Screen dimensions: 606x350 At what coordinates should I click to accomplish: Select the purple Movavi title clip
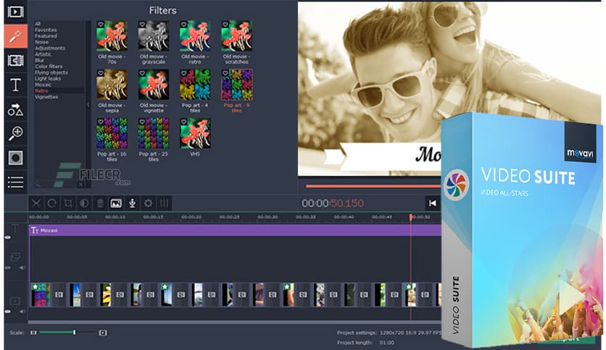[235, 231]
